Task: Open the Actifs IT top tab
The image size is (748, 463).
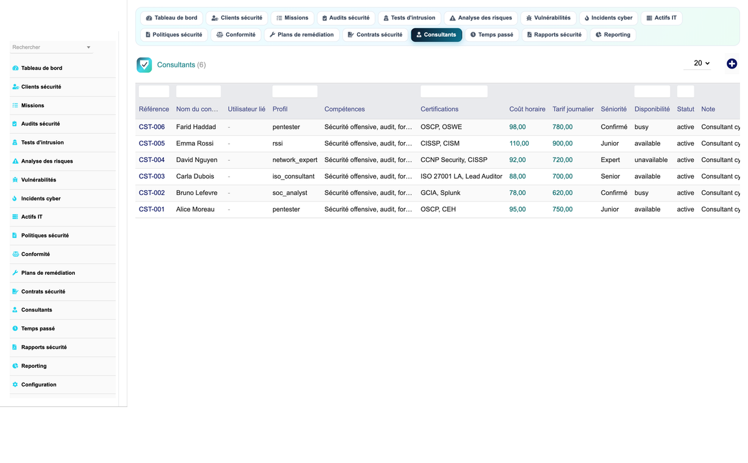Action: coord(661,18)
